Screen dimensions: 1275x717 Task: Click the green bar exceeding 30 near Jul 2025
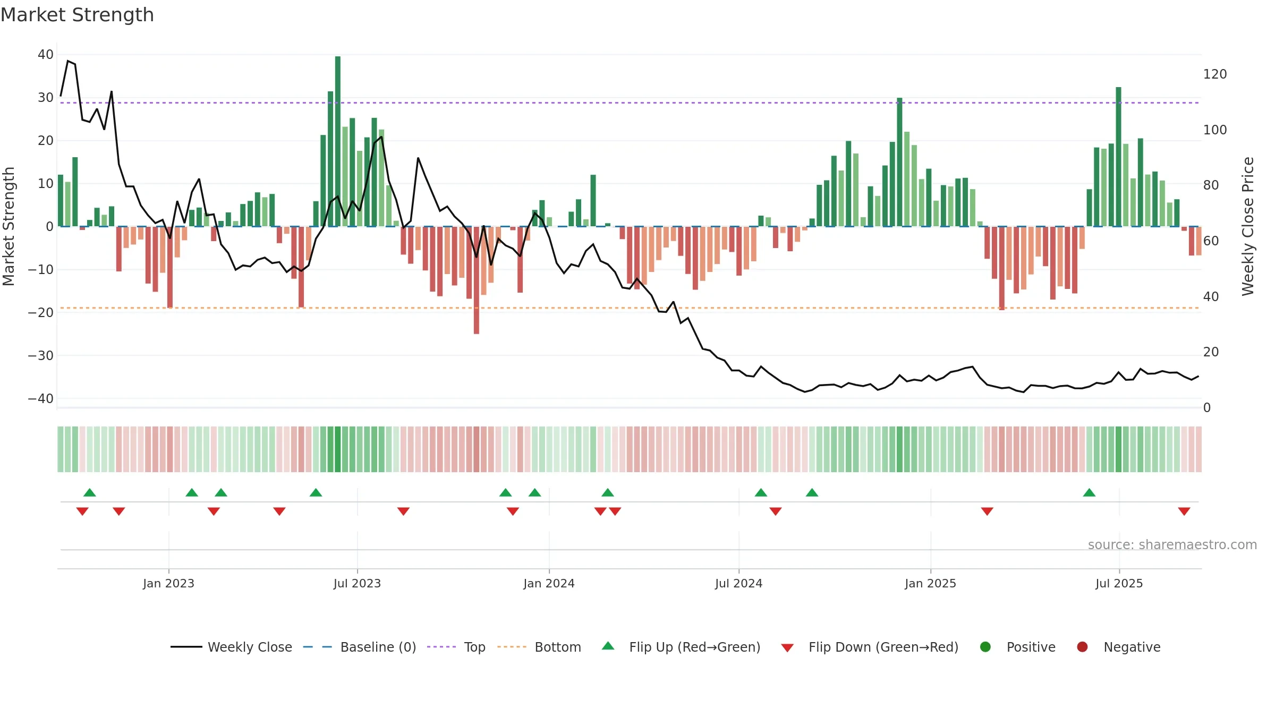pyautogui.click(x=1118, y=157)
